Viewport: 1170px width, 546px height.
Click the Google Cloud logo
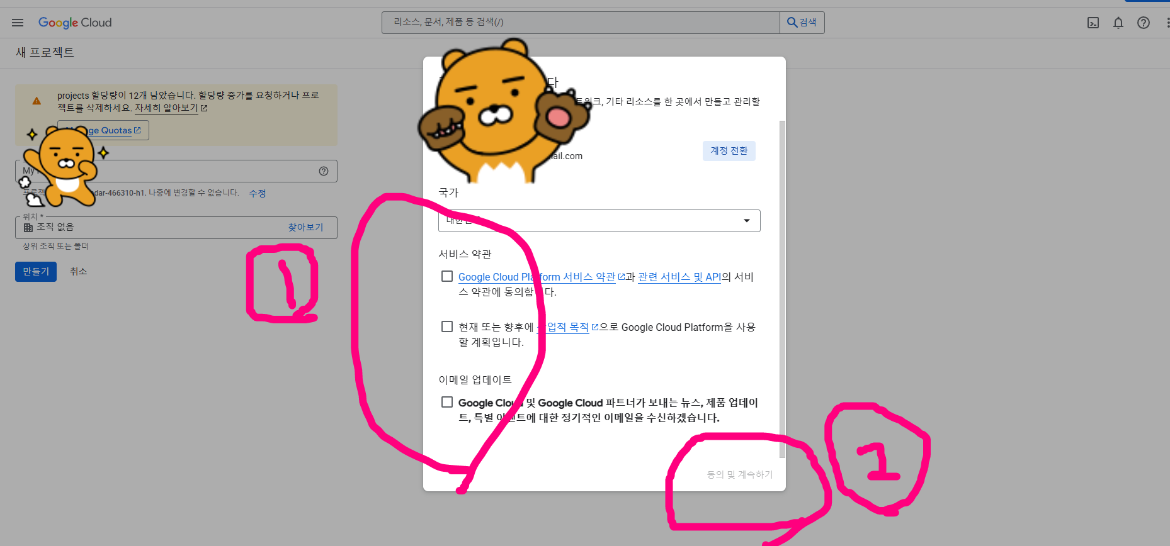[x=75, y=23]
